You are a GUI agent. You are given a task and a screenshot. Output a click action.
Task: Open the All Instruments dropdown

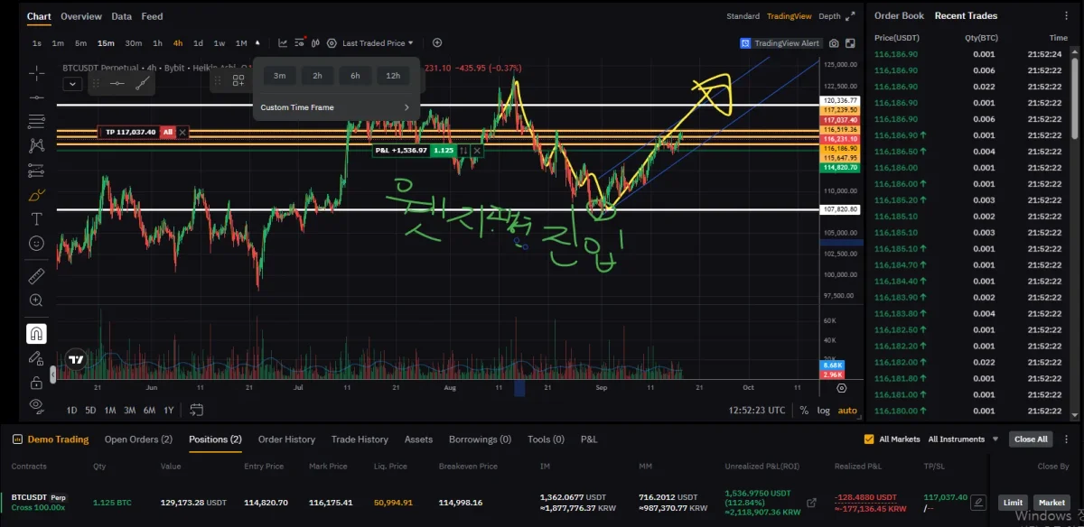coord(964,439)
